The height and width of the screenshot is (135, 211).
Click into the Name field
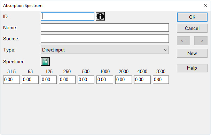(105, 27)
